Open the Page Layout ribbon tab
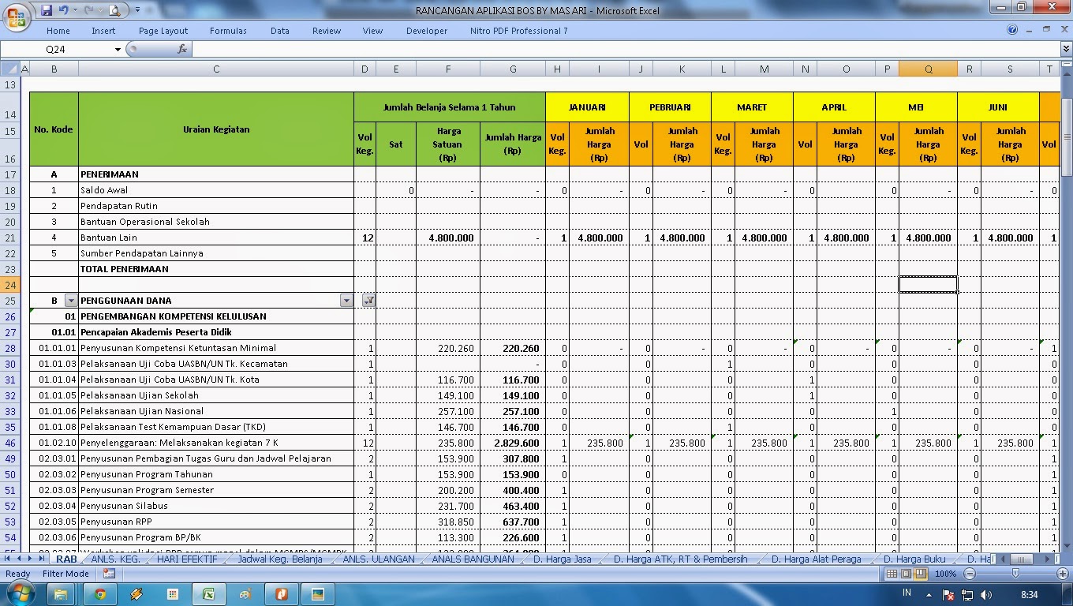This screenshot has height=606, width=1073. click(163, 31)
